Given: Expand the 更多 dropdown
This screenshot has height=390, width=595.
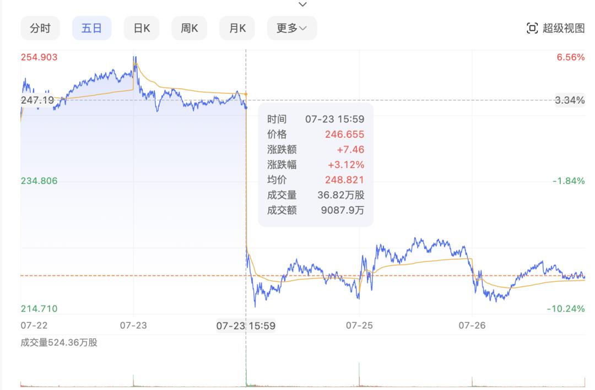Looking at the screenshot, I should click(x=291, y=28).
